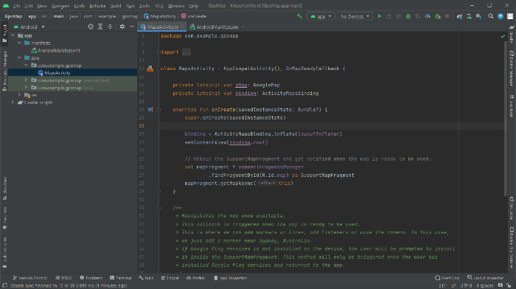Click the UTF-8 encoding in status bar

(x=466, y=286)
